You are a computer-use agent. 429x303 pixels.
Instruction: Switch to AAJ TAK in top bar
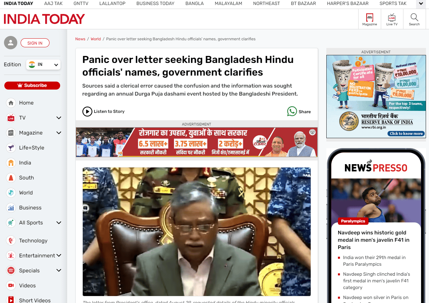(x=53, y=4)
